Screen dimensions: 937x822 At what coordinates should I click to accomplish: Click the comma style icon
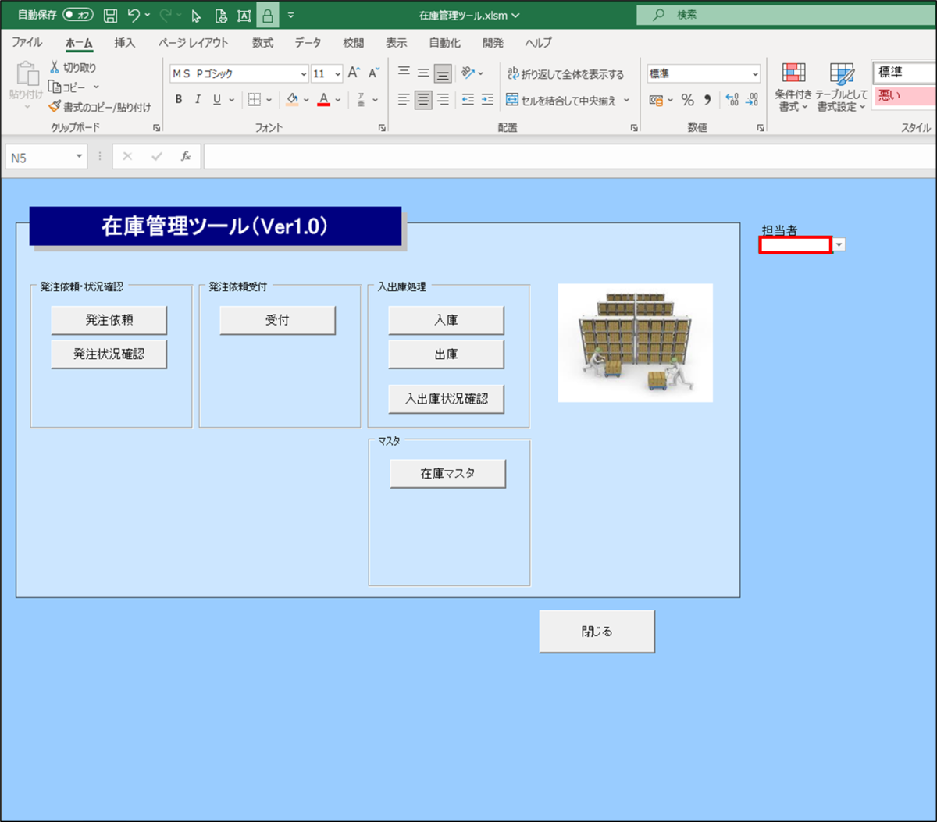707,100
